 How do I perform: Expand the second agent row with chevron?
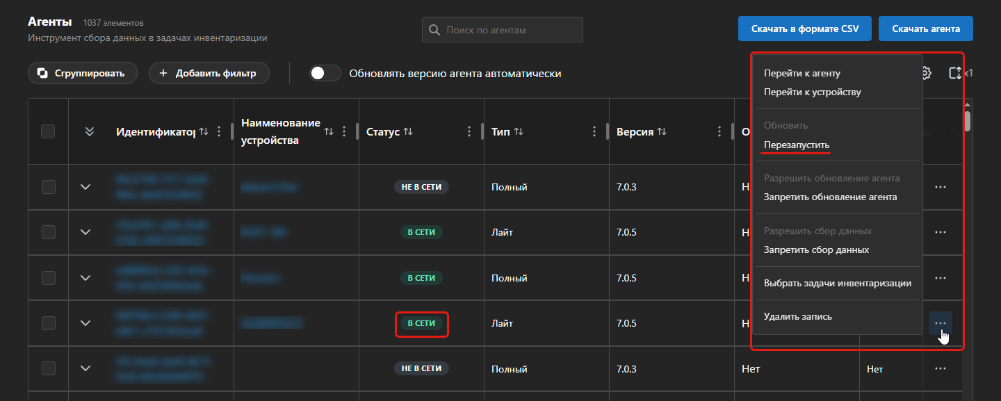coord(86,232)
